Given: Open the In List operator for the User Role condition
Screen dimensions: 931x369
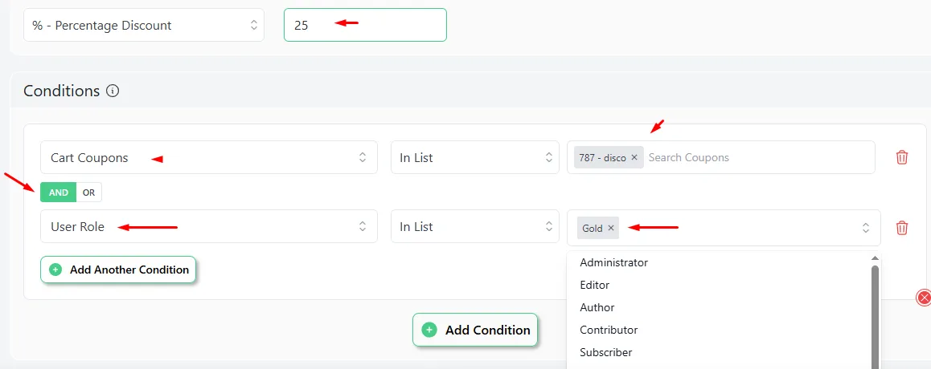Looking at the screenshot, I should click(x=475, y=226).
